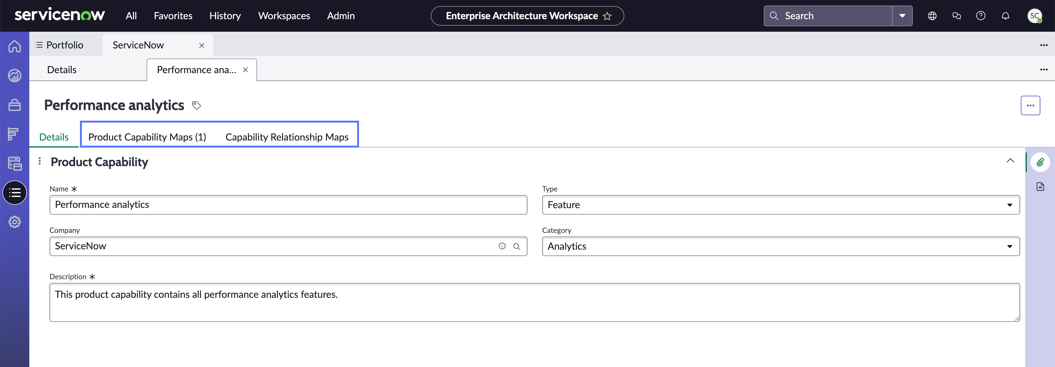Open the chat conversations icon
This screenshot has width=1055, height=367.
coord(956,16)
